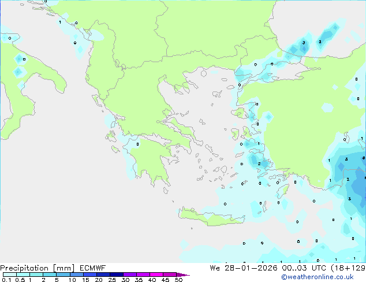Click the '(18+129' forecast offset text
366x282 pixels.
(x=348, y=268)
